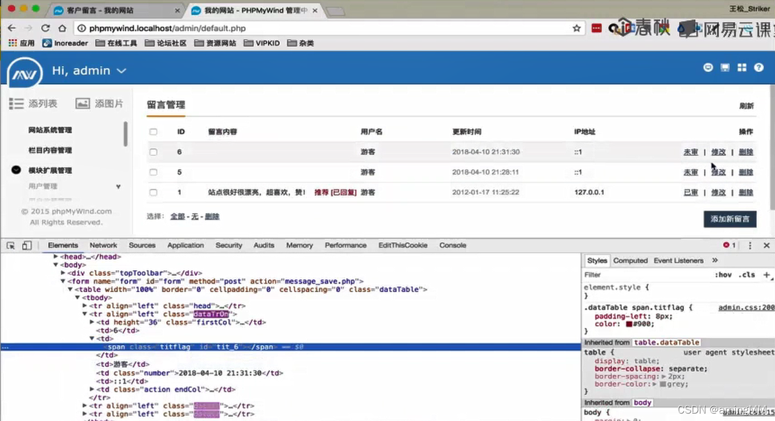
Task: Click the red extension icon in the toolbar
Action: (596, 28)
